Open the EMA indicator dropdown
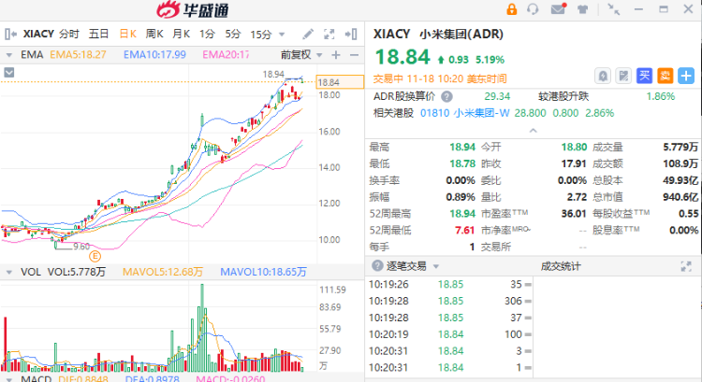Screen dimensions: 702x382 coord(9,55)
